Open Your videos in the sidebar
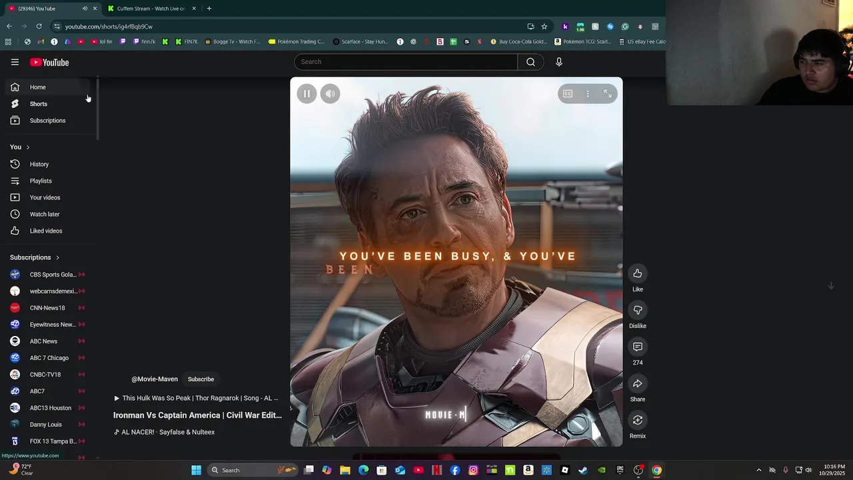The width and height of the screenshot is (853, 480). [x=48, y=197]
